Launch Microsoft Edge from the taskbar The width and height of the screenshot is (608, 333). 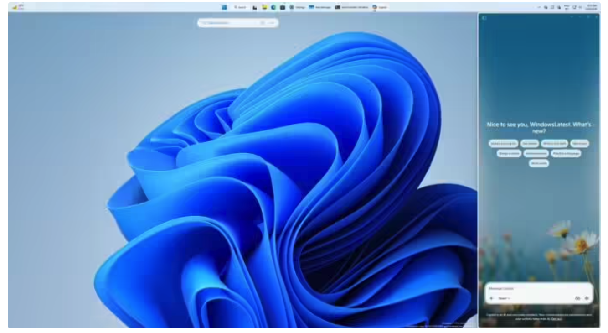(273, 7)
